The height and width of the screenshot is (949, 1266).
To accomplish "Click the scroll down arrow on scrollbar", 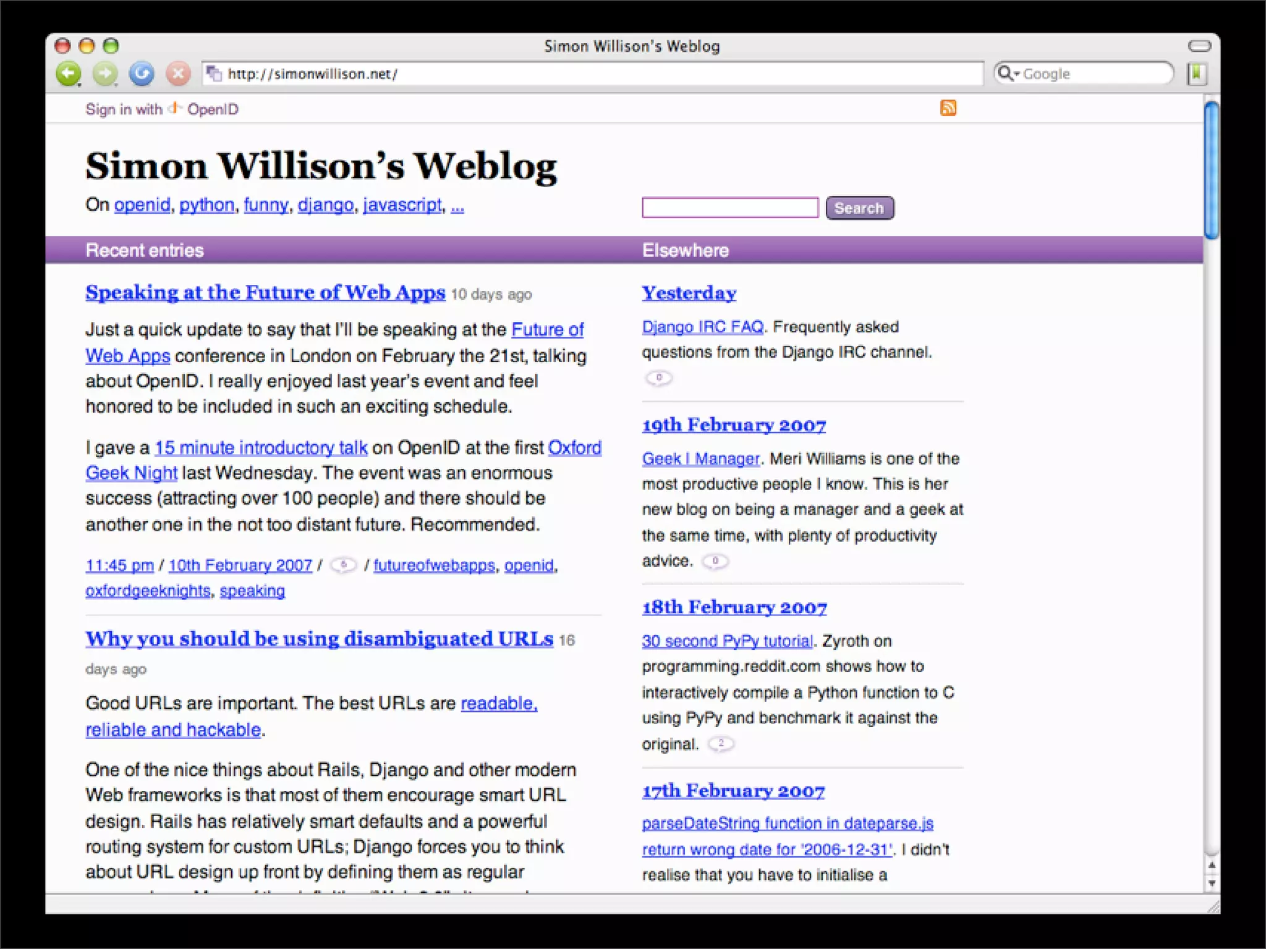I will (x=1212, y=884).
